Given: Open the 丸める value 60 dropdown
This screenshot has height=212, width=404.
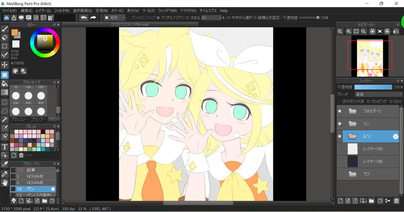Looking at the screenshot, I should tap(211, 18).
